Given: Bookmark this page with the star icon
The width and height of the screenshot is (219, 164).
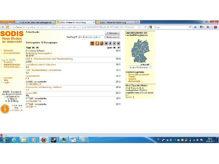Looking at the screenshot, I should (x=139, y=27).
